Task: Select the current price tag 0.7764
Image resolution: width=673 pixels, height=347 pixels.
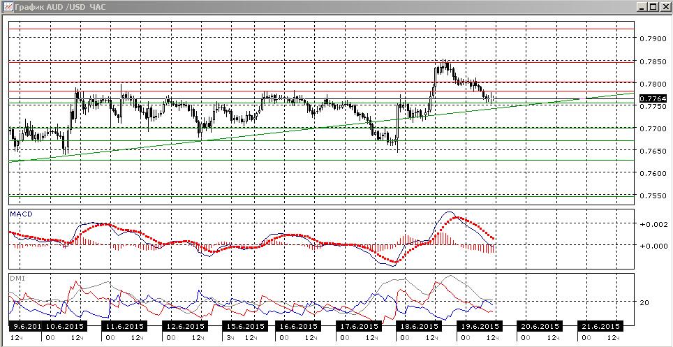Action: pos(653,98)
